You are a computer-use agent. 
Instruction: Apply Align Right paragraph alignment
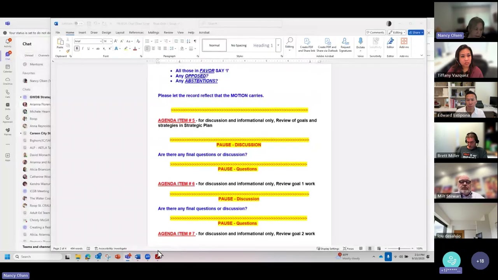[159, 49]
